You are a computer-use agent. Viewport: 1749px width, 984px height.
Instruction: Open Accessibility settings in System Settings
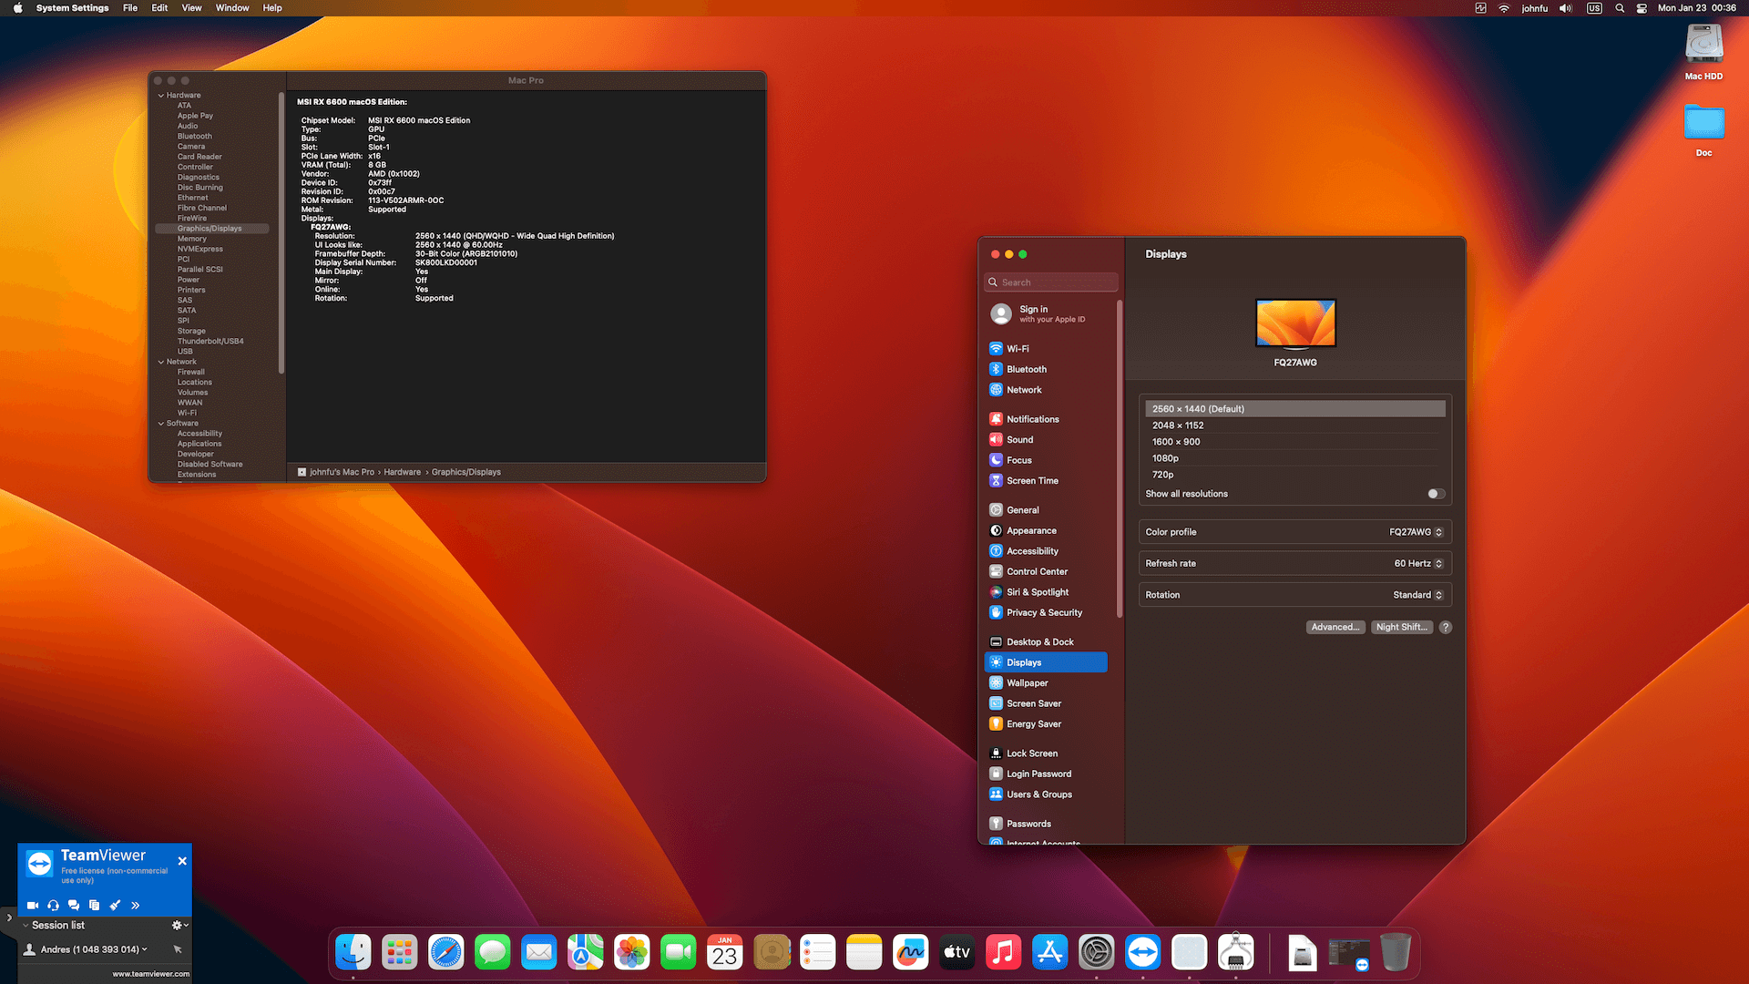pos(1046,551)
